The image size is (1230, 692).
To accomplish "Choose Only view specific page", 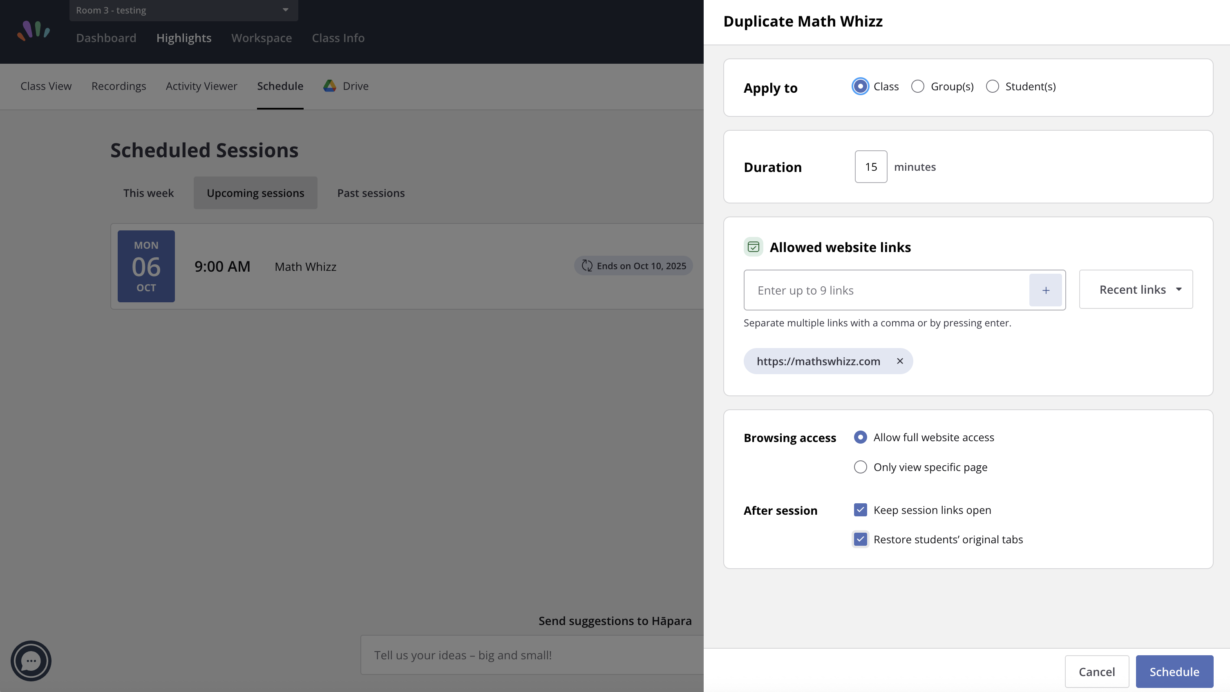I will click(x=861, y=467).
